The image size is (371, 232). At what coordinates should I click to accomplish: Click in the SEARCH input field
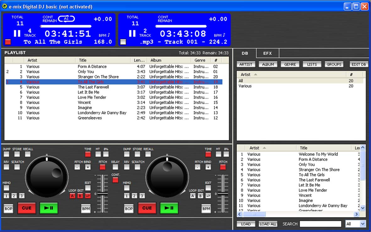pyautogui.click(x=320, y=224)
